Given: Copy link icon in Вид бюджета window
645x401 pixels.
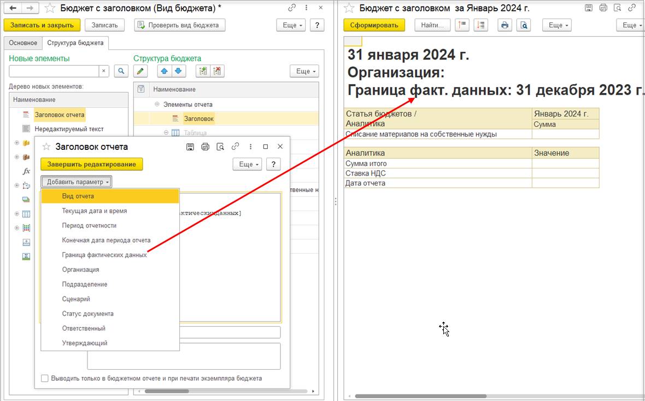Looking at the screenshot, I should point(292,8).
